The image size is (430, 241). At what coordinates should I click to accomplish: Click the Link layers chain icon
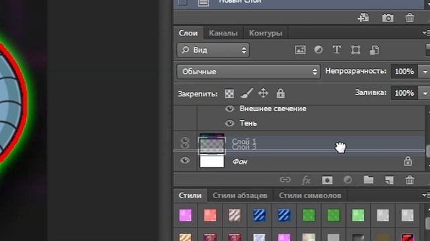click(285, 179)
